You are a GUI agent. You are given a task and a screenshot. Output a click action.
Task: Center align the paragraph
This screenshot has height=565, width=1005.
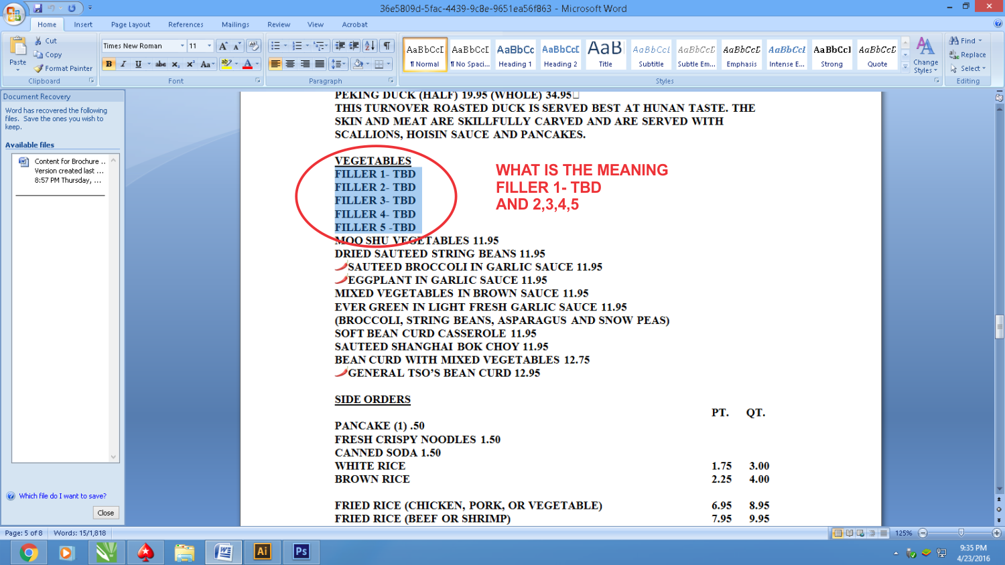tap(290, 64)
